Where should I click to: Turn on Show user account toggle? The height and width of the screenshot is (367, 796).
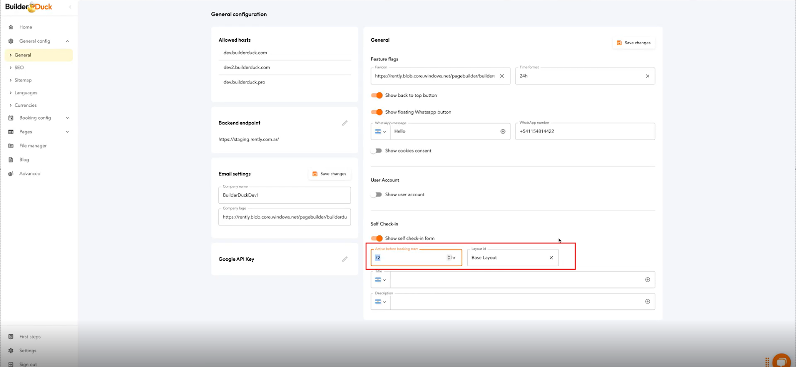pyautogui.click(x=377, y=195)
